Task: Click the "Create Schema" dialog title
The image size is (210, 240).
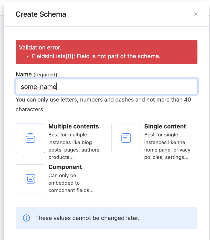Action: pos(41,14)
